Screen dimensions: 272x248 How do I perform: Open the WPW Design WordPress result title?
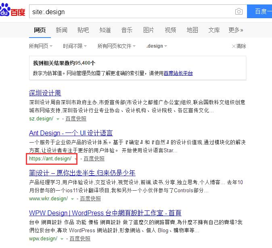tap(105, 213)
